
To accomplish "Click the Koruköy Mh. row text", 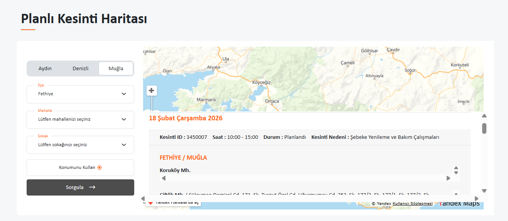I will point(175,170).
